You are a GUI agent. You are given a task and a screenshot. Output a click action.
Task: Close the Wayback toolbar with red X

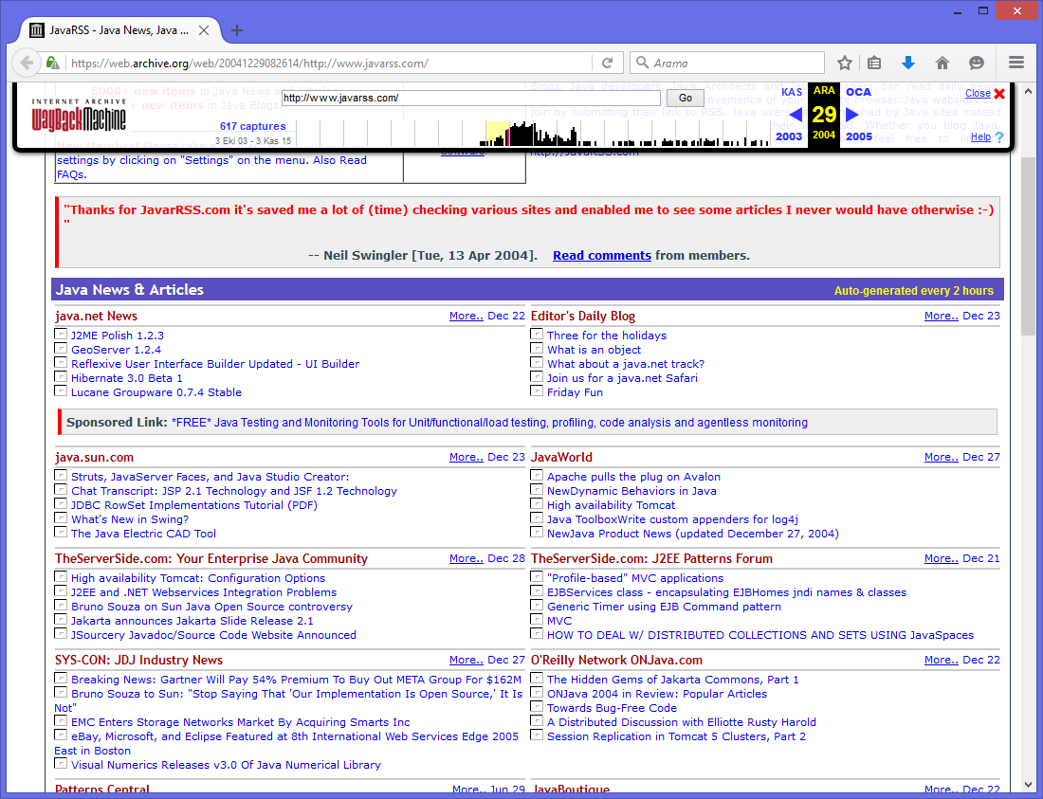tap(999, 94)
